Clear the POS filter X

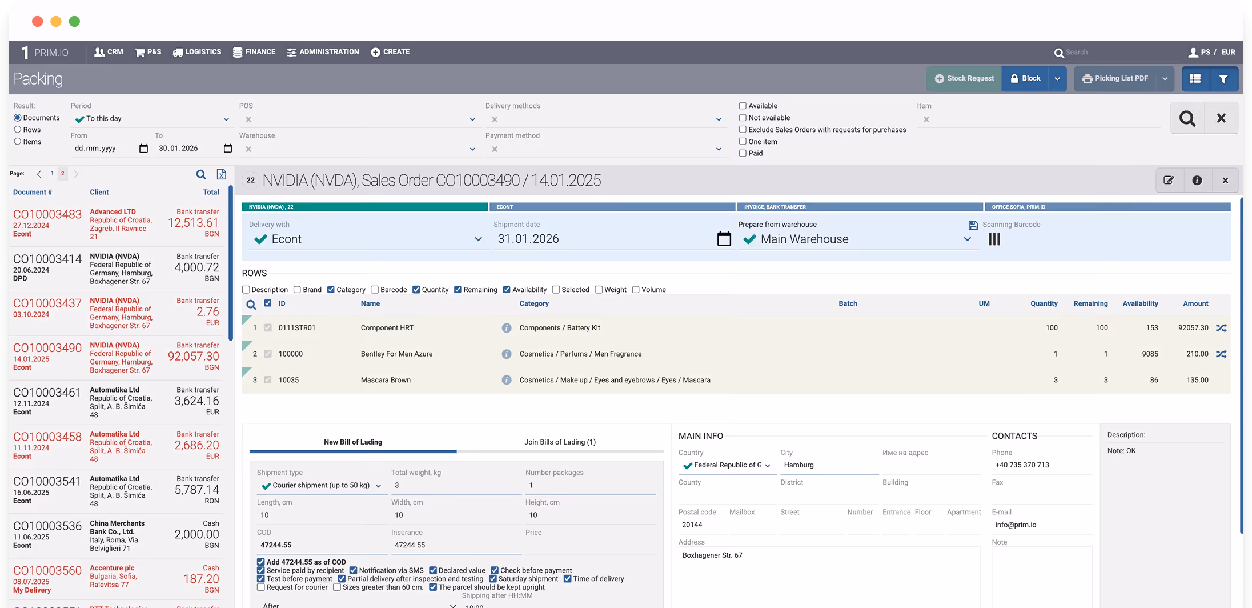click(248, 119)
